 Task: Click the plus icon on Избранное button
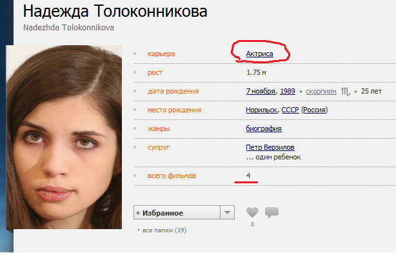click(x=138, y=213)
